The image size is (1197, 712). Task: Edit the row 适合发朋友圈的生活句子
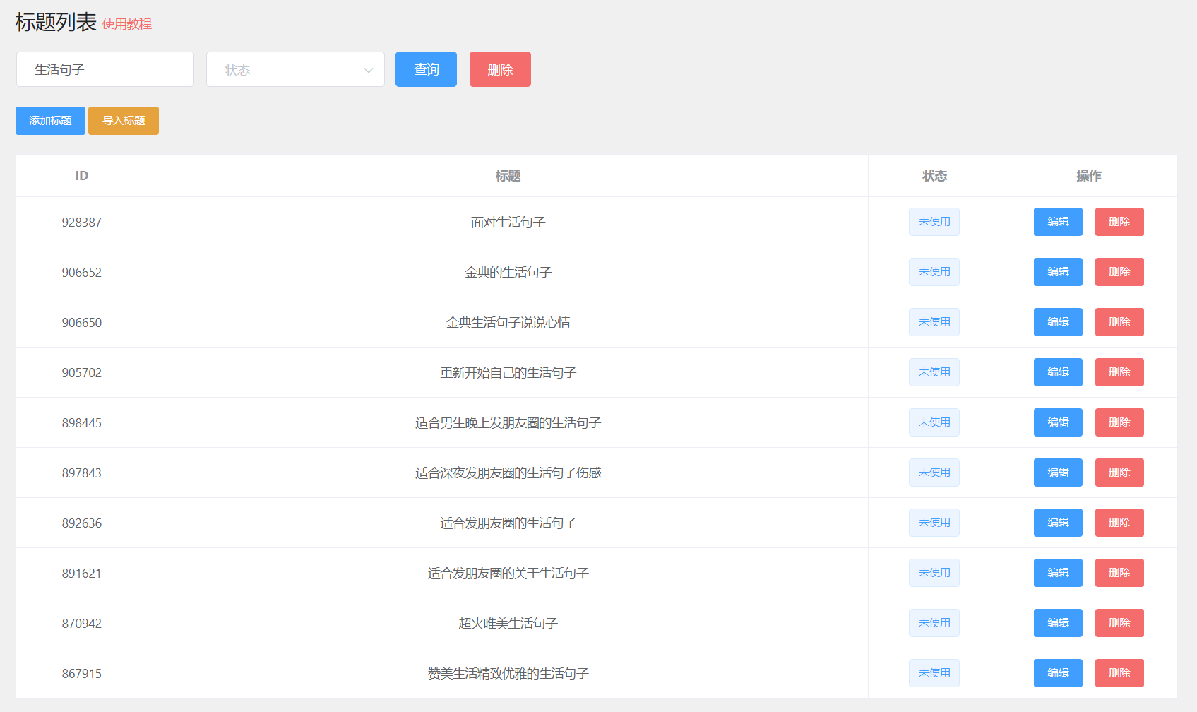tap(1058, 523)
